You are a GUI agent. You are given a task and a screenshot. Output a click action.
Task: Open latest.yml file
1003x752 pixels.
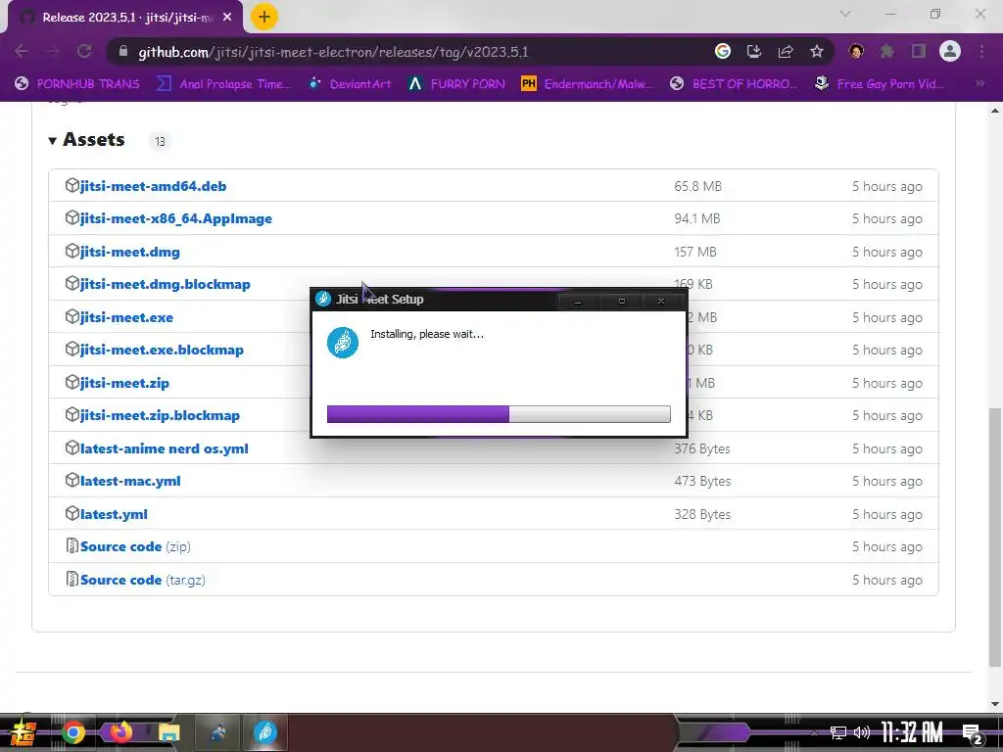(114, 514)
